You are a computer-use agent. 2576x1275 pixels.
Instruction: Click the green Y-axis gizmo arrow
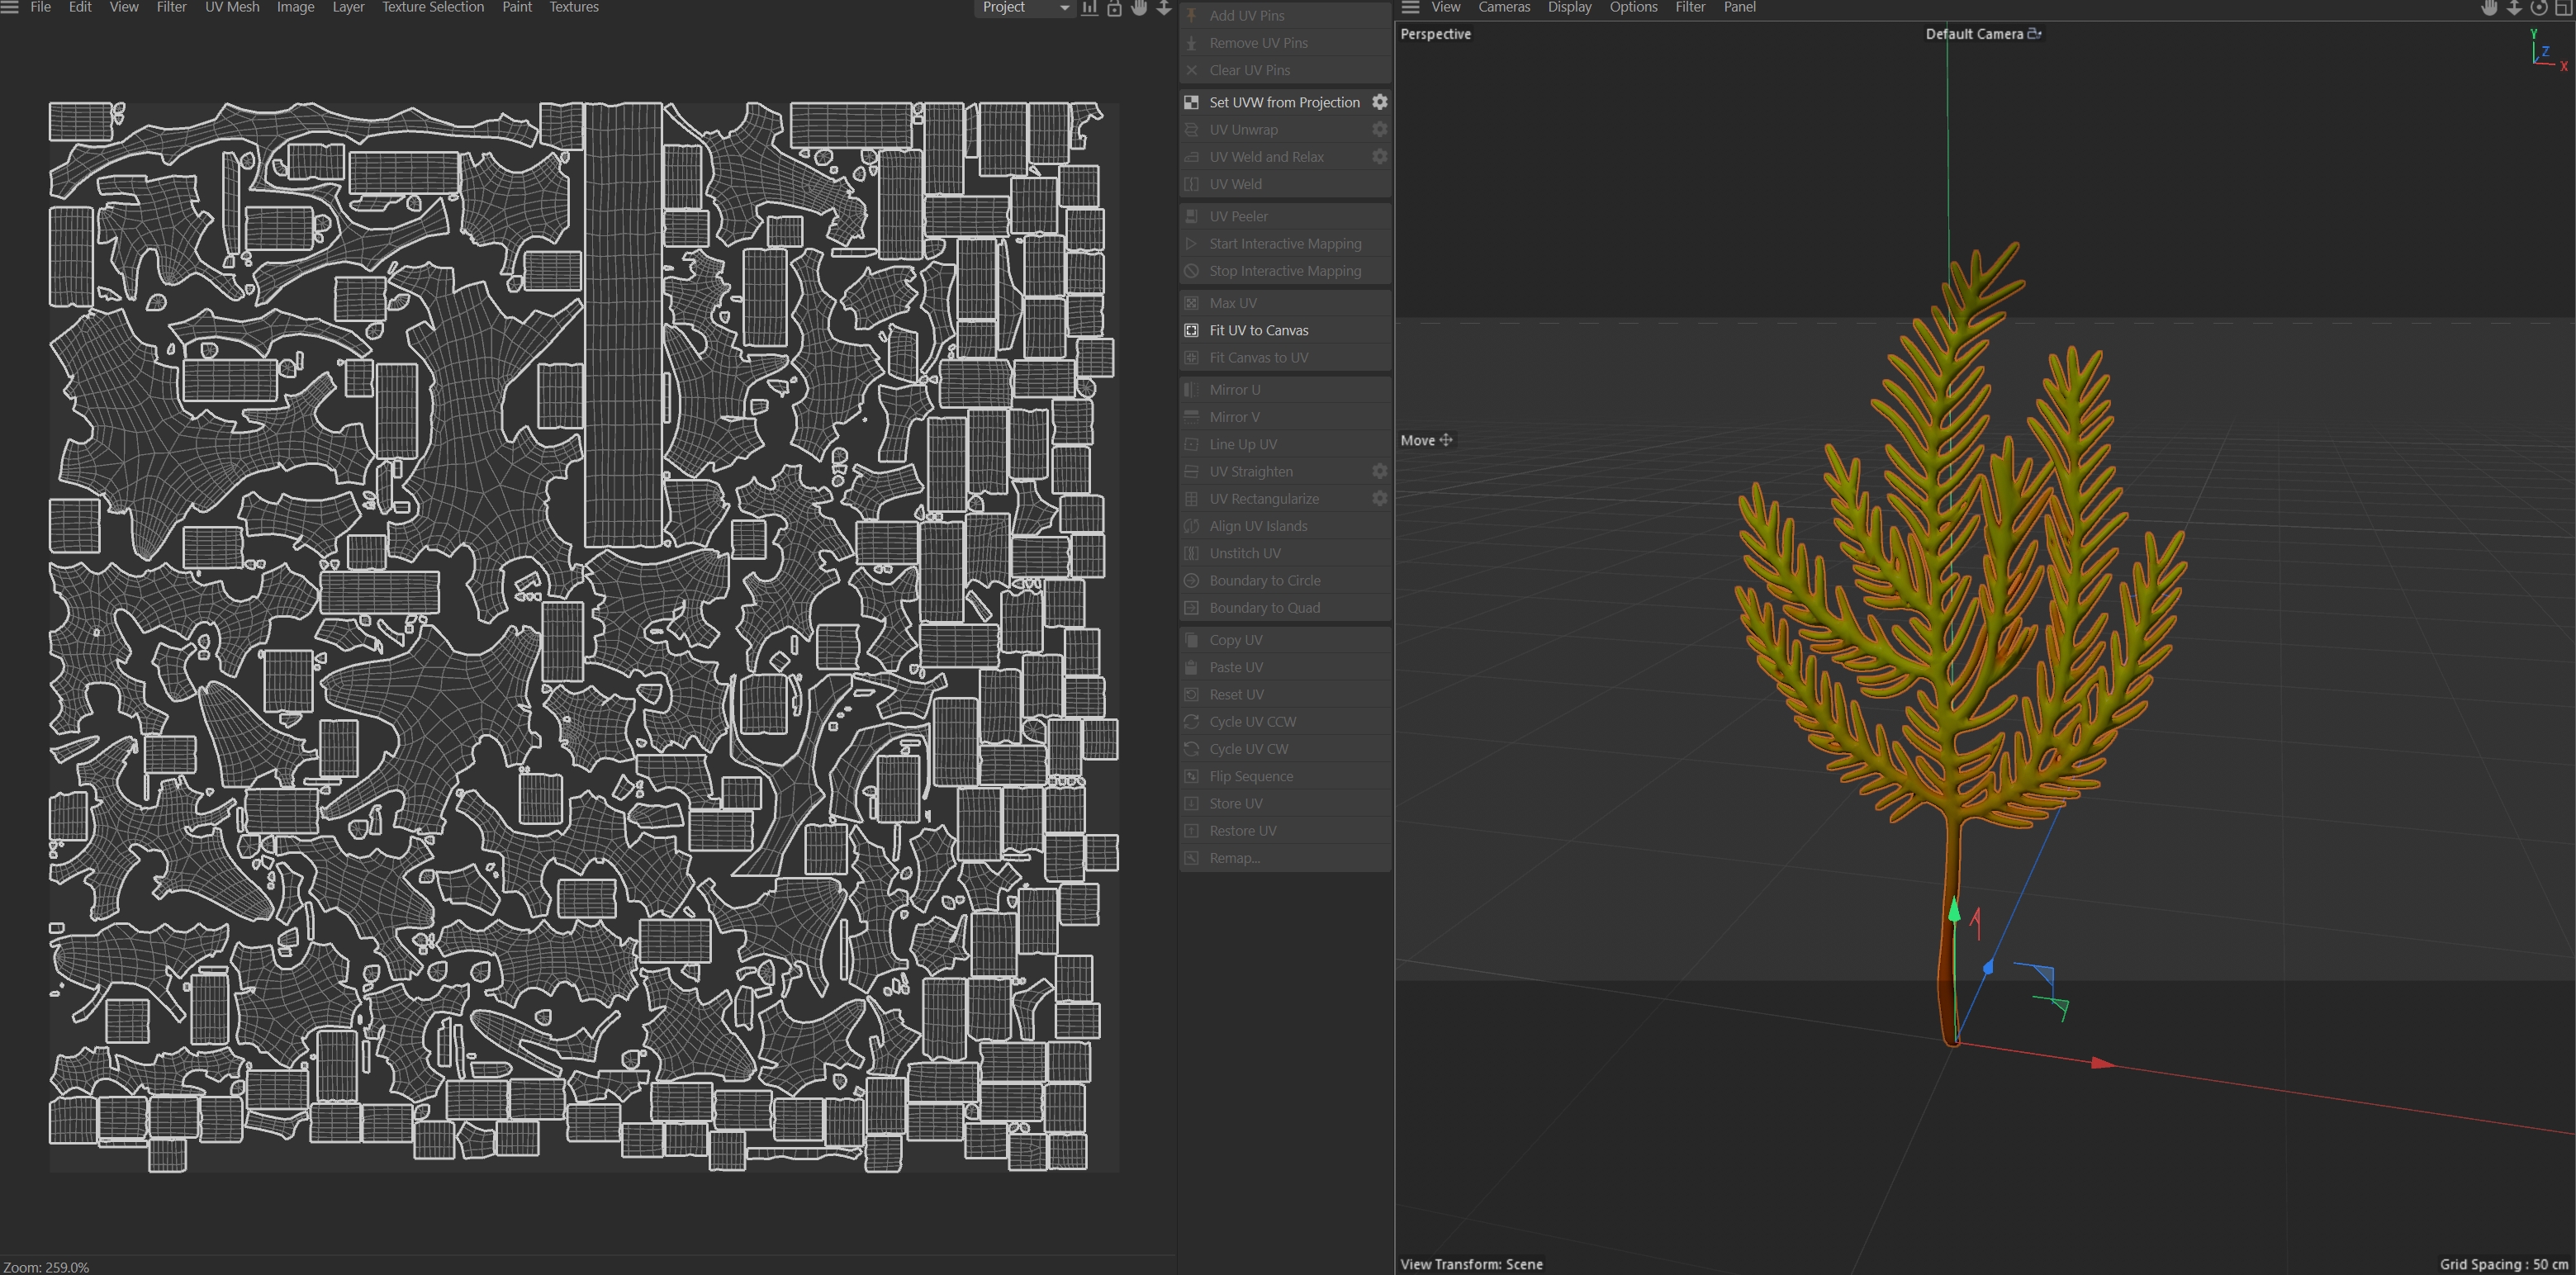click(1953, 911)
